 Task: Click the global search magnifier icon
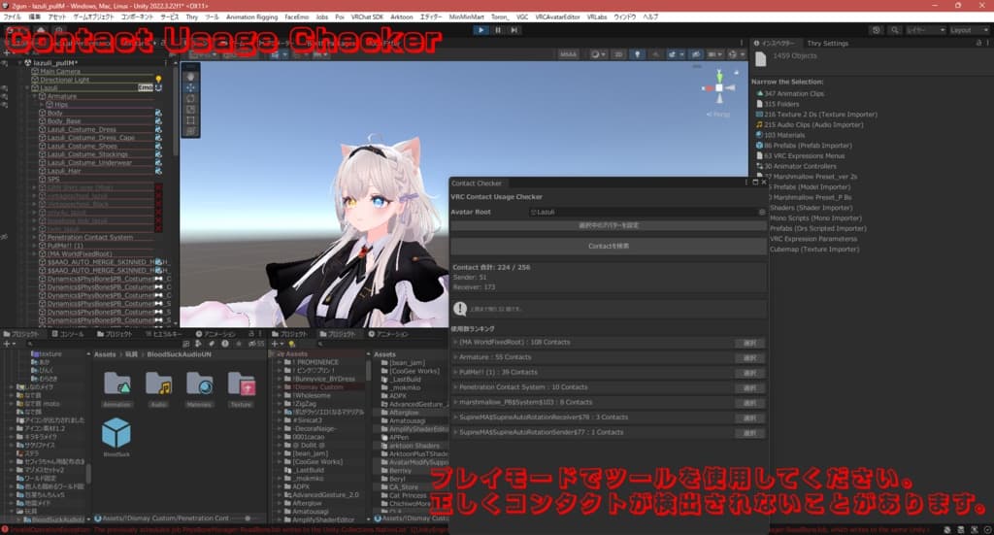click(894, 30)
